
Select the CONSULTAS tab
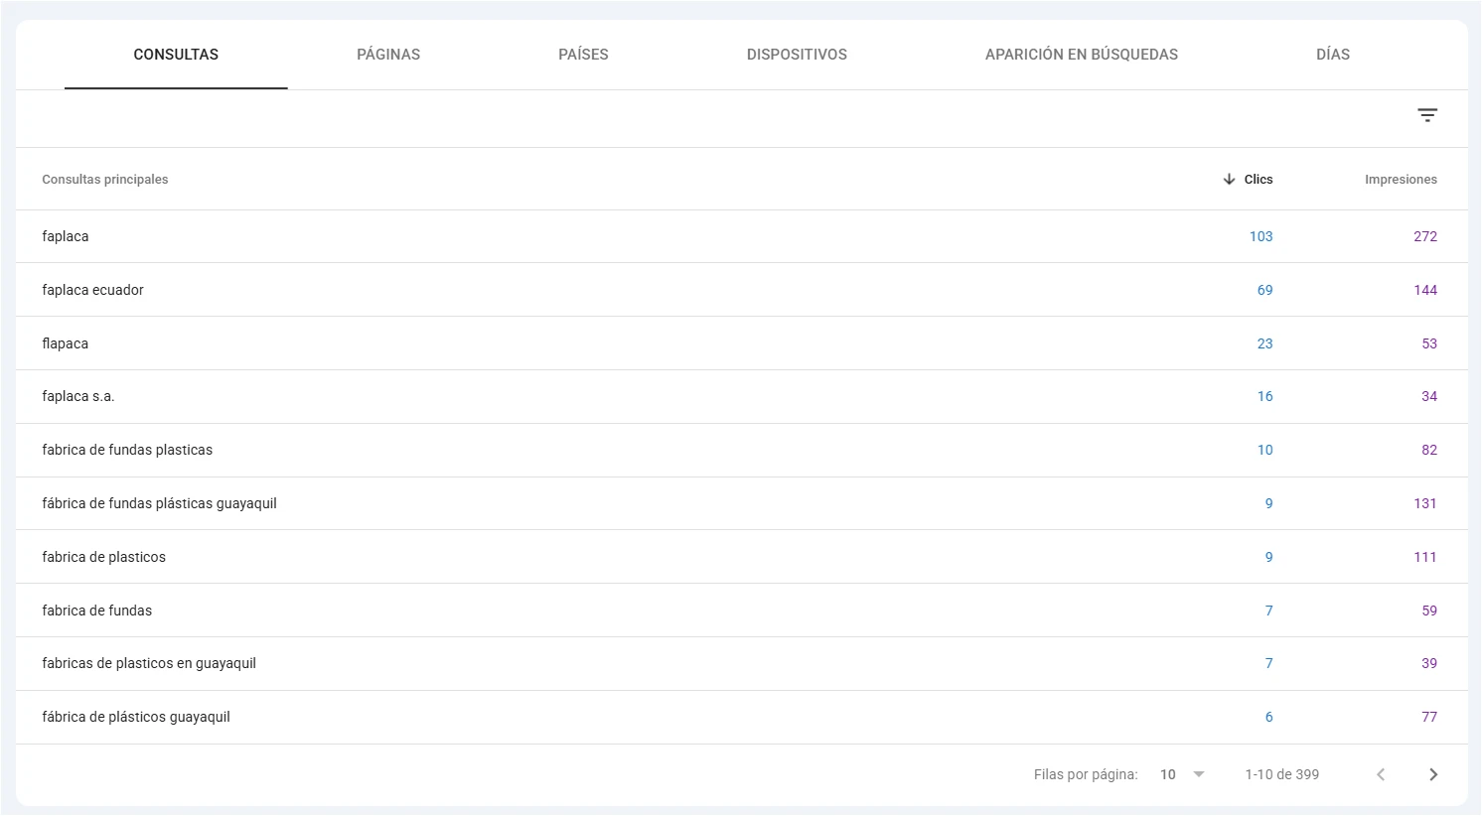pyautogui.click(x=176, y=55)
